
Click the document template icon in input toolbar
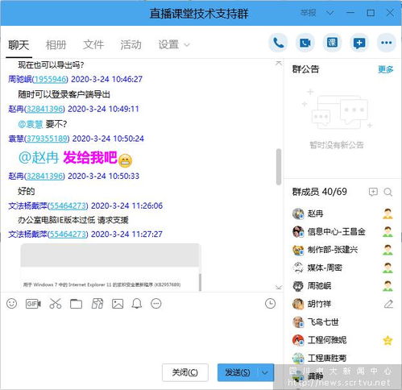pyautogui.click(x=97, y=304)
